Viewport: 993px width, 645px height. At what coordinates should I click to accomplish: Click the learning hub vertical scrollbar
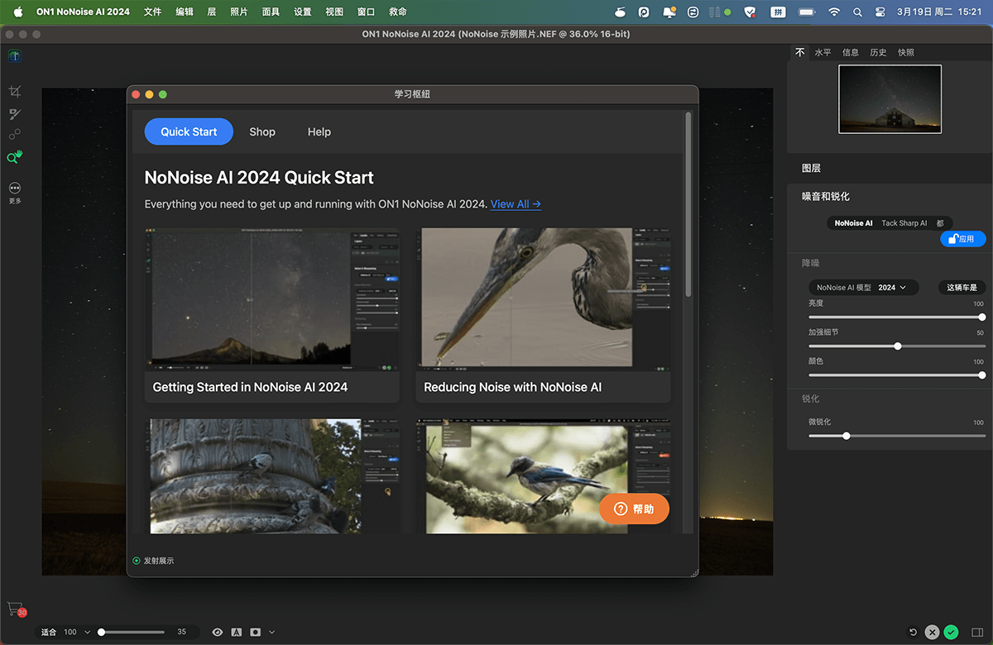688,204
